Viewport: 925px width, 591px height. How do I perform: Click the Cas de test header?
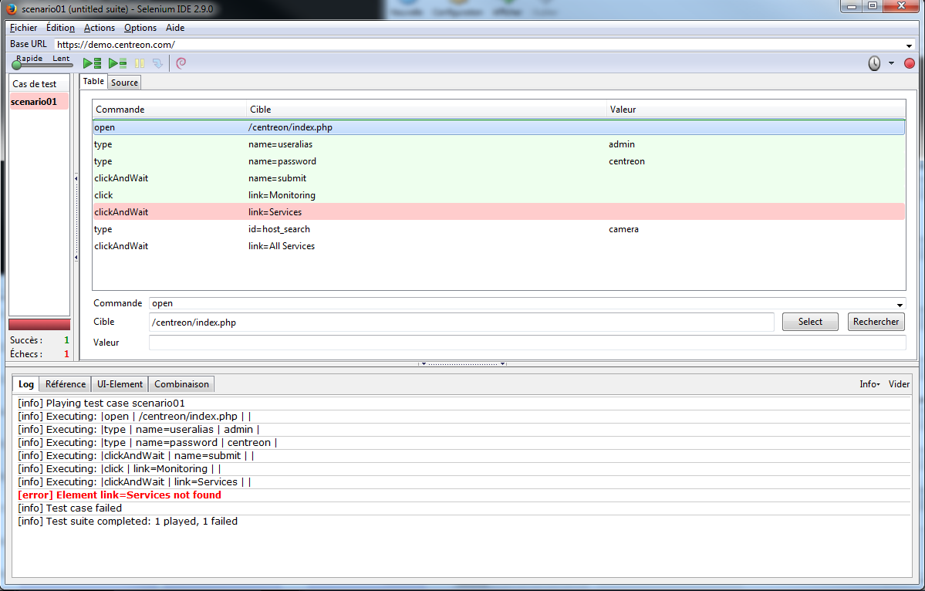[x=39, y=84]
